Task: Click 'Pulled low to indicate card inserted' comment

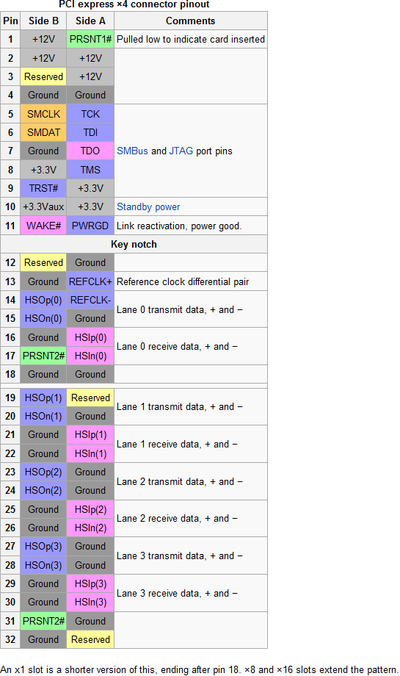Action: pyautogui.click(x=191, y=39)
